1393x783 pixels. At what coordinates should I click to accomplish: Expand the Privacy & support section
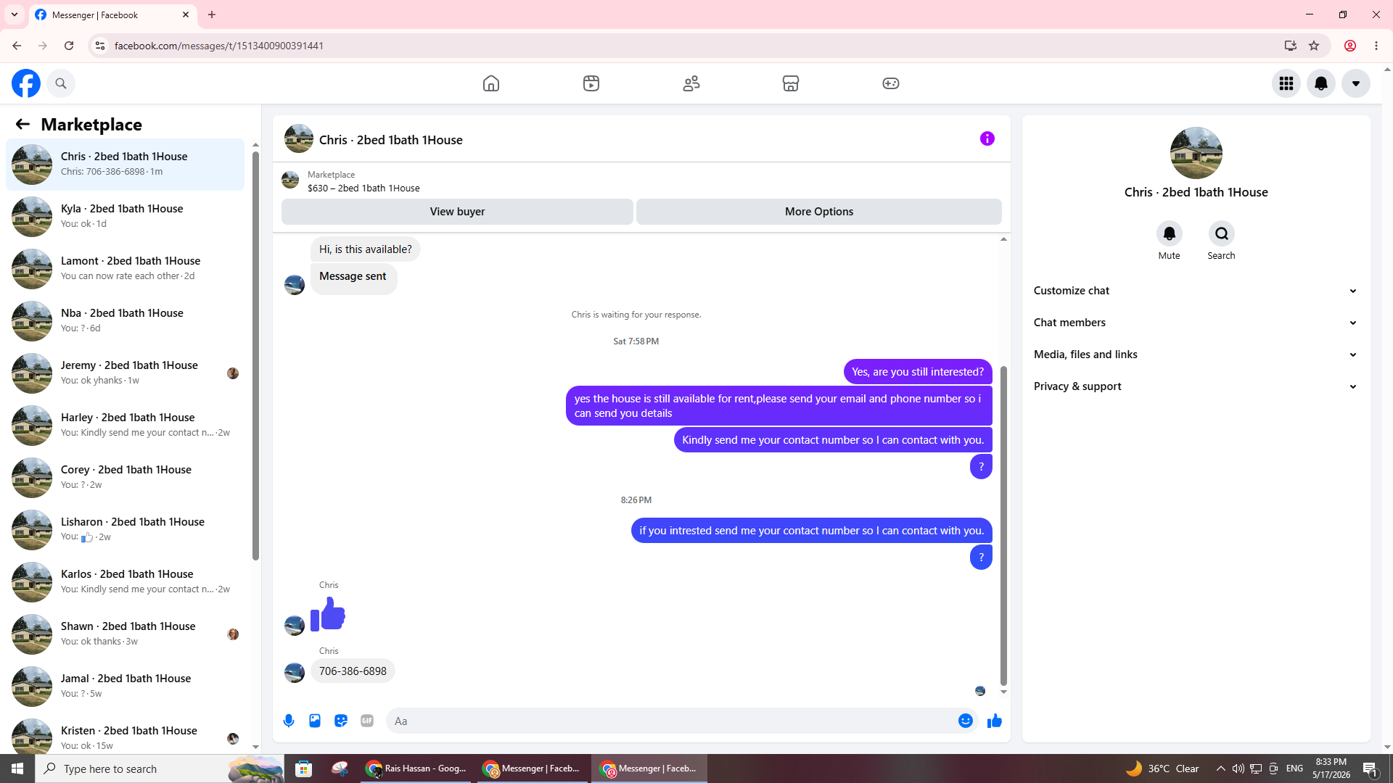[x=1196, y=386]
